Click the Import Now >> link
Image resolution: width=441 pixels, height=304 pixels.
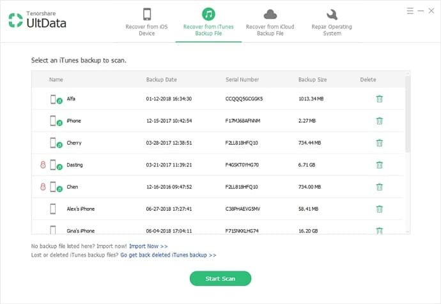(148, 246)
